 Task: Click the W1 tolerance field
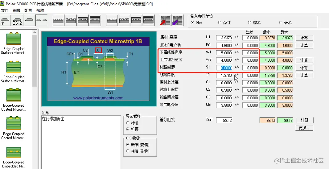(x=250, y=53)
